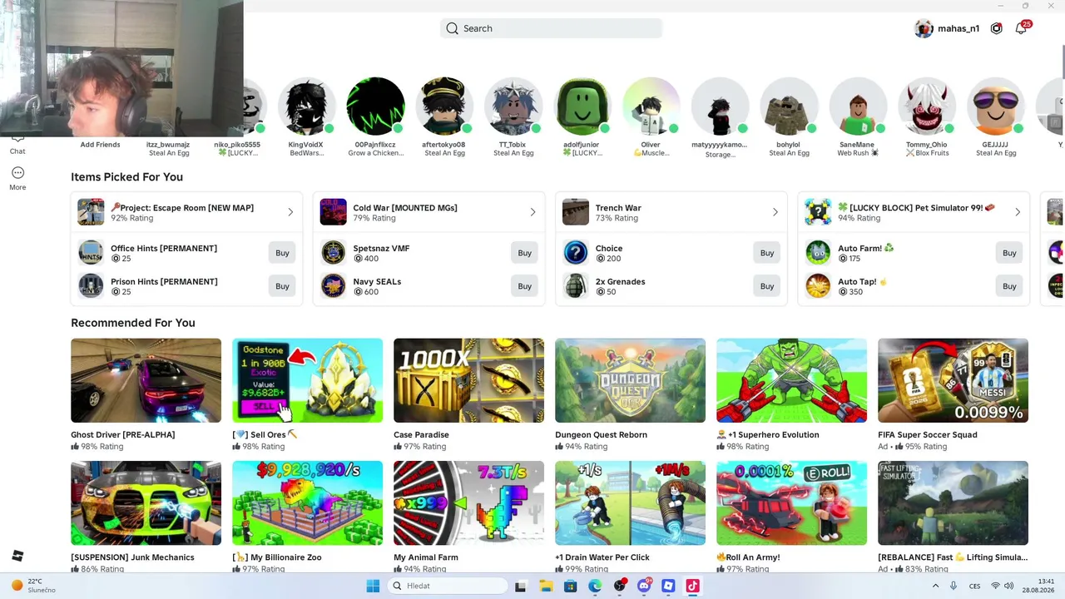Viewport: 1065px width, 599px height.
Task: Open the My Billionaire Zoo thumbnail
Action: click(x=307, y=503)
